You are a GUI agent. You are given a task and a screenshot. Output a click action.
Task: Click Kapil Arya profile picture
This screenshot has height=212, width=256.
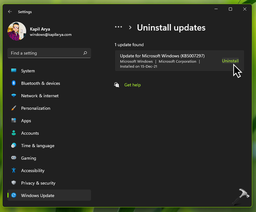click(x=17, y=31)
